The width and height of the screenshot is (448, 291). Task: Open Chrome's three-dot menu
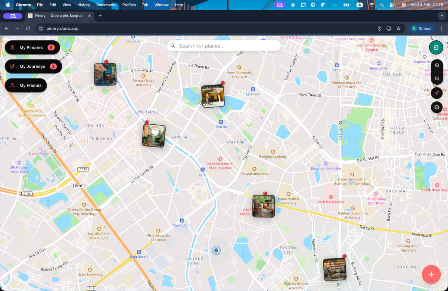(441, 28)
